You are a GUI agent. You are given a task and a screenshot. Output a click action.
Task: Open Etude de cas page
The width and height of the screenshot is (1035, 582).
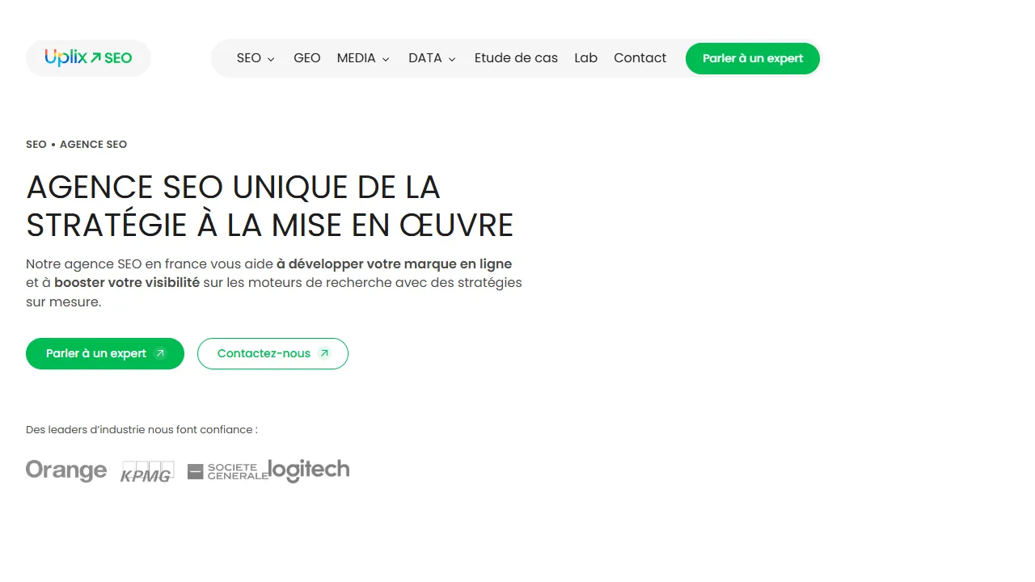516,58
